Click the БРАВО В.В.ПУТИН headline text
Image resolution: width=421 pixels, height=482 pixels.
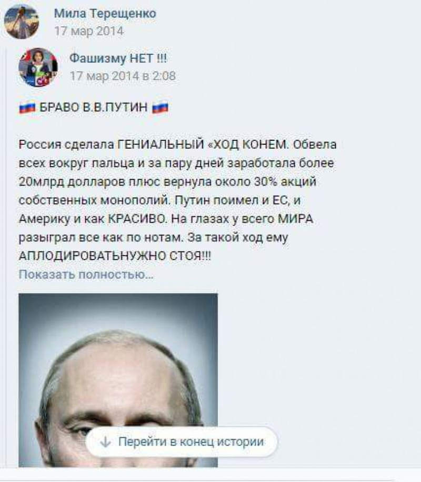[94, 107]
